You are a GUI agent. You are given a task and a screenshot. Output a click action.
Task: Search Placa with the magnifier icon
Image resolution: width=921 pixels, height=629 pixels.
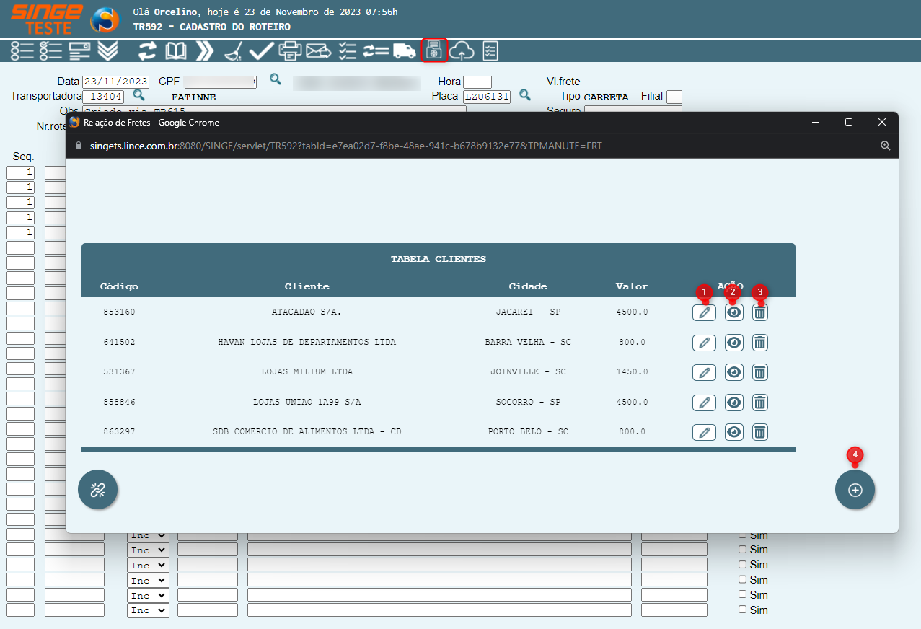pyautogui.click(x=525, y=94)
